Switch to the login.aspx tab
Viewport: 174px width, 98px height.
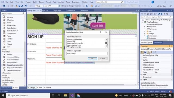57,10
